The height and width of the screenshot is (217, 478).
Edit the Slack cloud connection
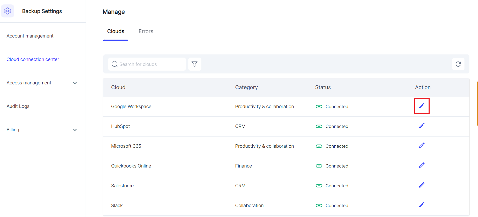point(422,205)
